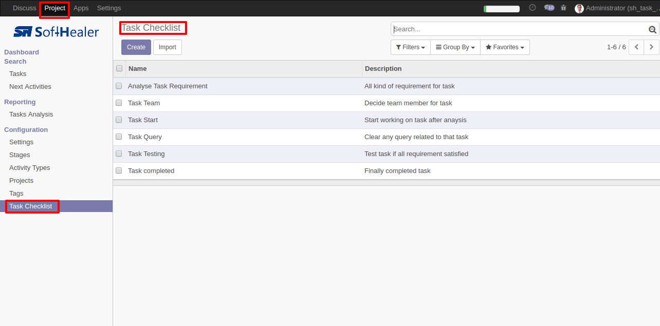Open Settings under Configuration

tap(21, 142)
